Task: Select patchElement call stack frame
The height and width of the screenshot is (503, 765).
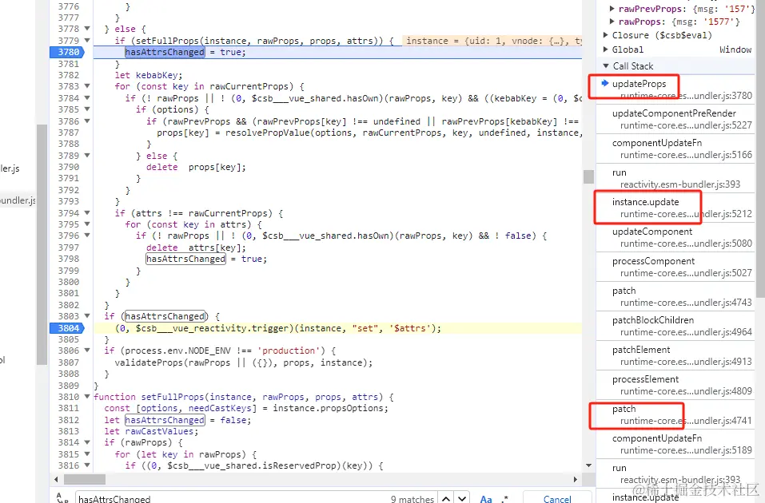Action: (x=675, y=355)
